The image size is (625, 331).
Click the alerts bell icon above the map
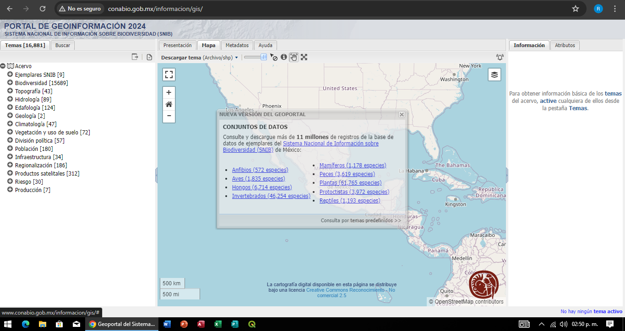500,57
